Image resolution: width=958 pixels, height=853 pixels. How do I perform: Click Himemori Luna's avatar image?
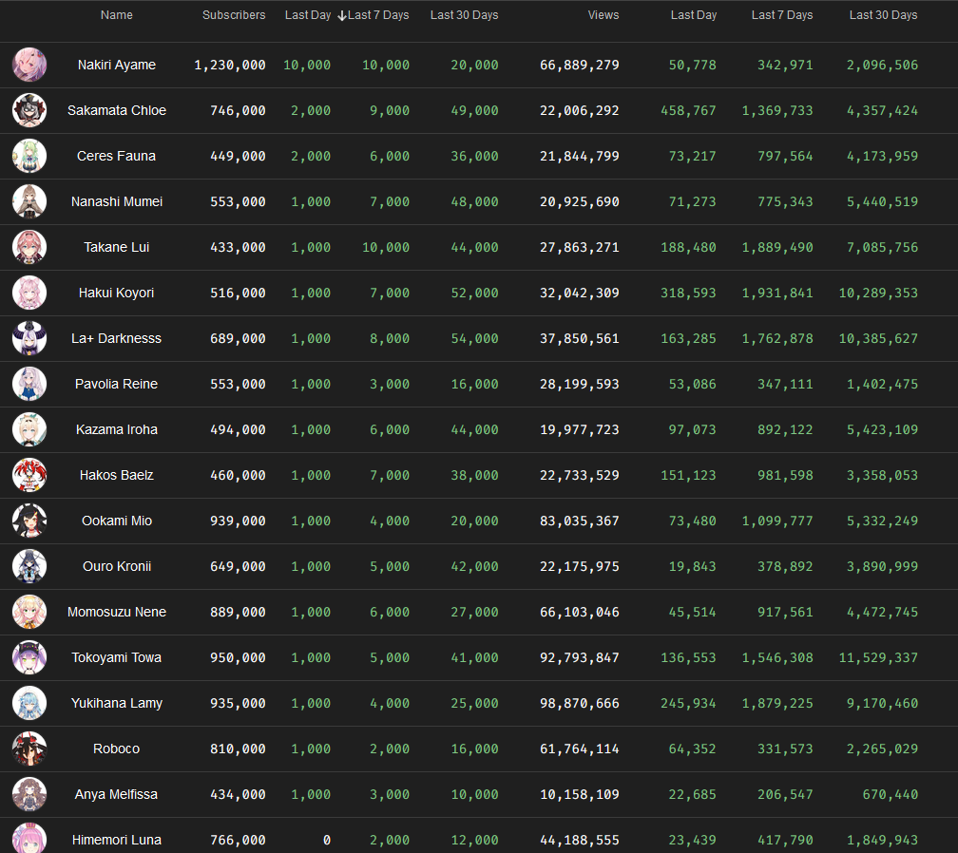[29, 838]
